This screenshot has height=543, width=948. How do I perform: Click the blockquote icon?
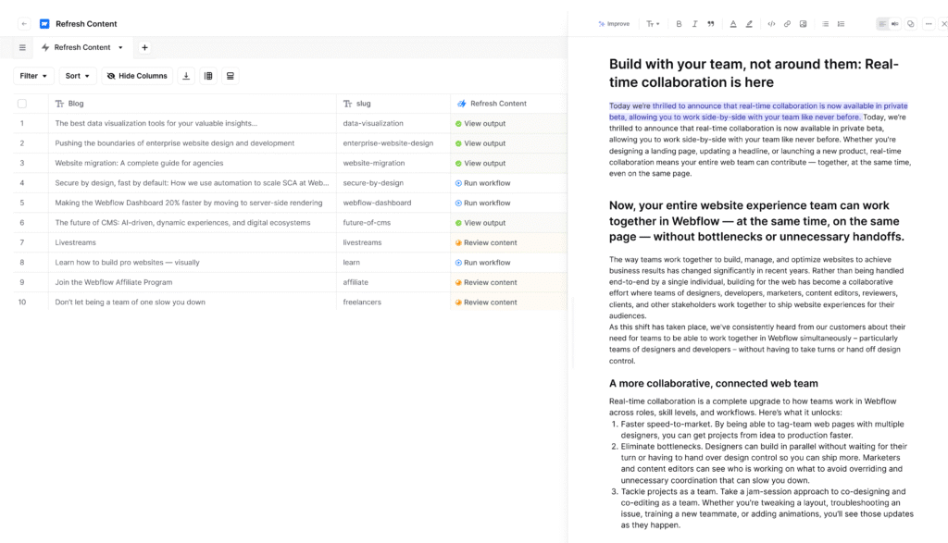tap(711, 23)
